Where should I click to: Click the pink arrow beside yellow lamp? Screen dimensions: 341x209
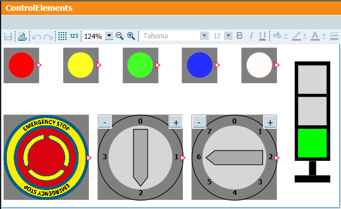click(99, 65)
